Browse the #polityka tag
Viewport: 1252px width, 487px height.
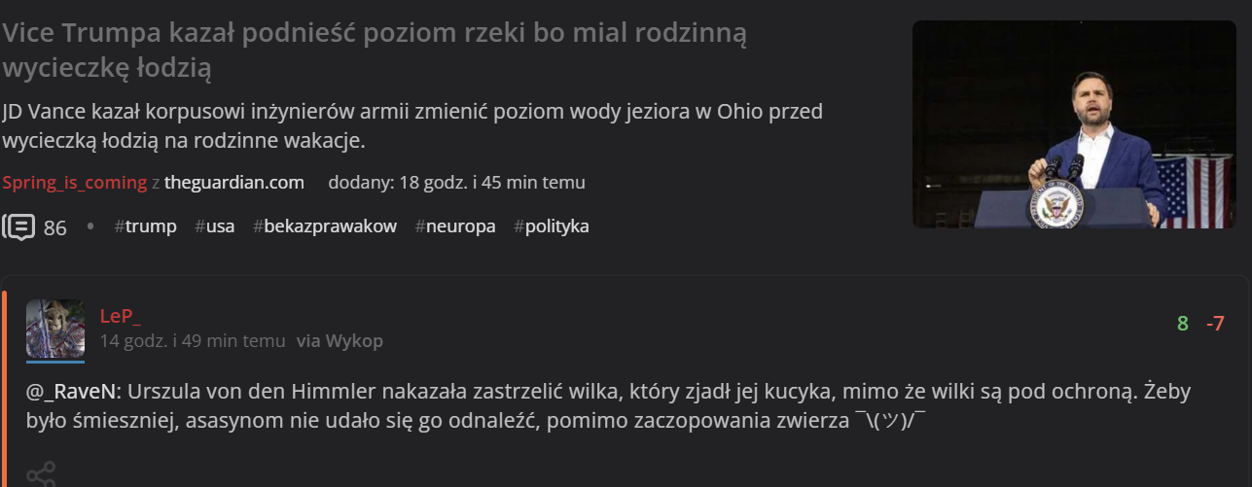[552, 226]
